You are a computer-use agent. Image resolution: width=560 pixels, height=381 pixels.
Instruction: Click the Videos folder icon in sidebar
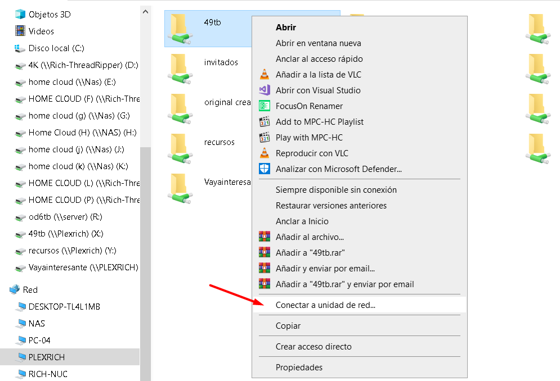[x=17, y=31]
